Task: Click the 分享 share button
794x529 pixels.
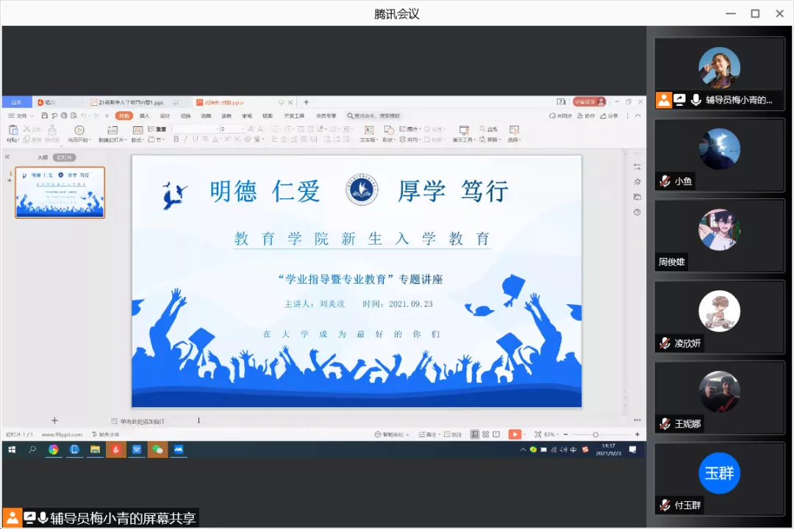Action: [610, 115]
